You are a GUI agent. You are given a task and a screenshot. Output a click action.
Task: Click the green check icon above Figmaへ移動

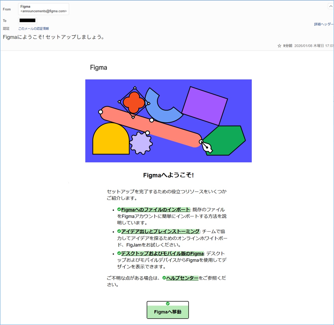(168, 304)
